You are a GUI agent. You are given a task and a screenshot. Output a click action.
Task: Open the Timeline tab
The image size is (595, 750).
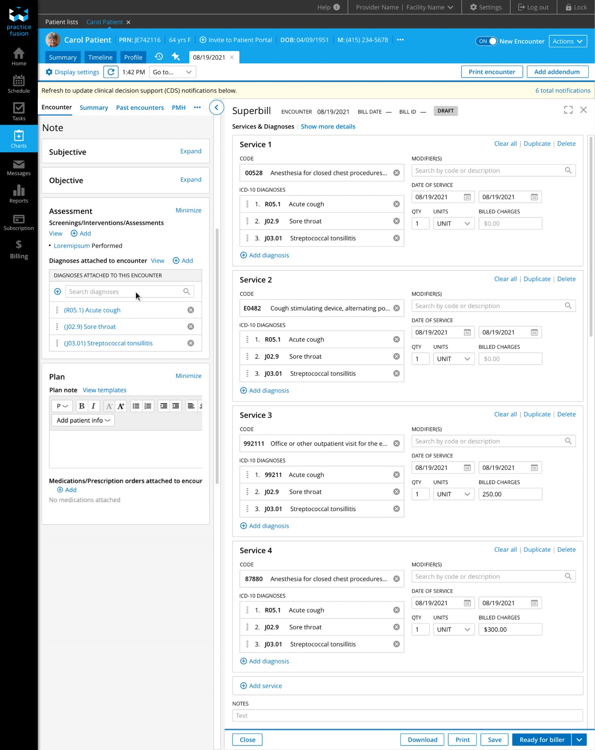pos(100,57)
